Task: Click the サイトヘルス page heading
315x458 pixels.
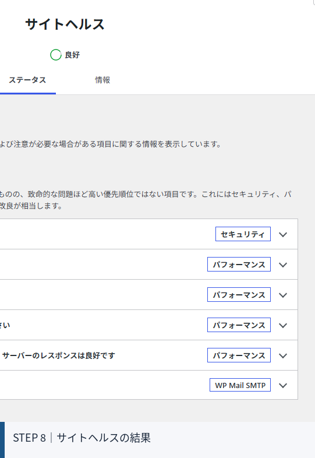Action: pyautogui.click(x=65, y=24)
